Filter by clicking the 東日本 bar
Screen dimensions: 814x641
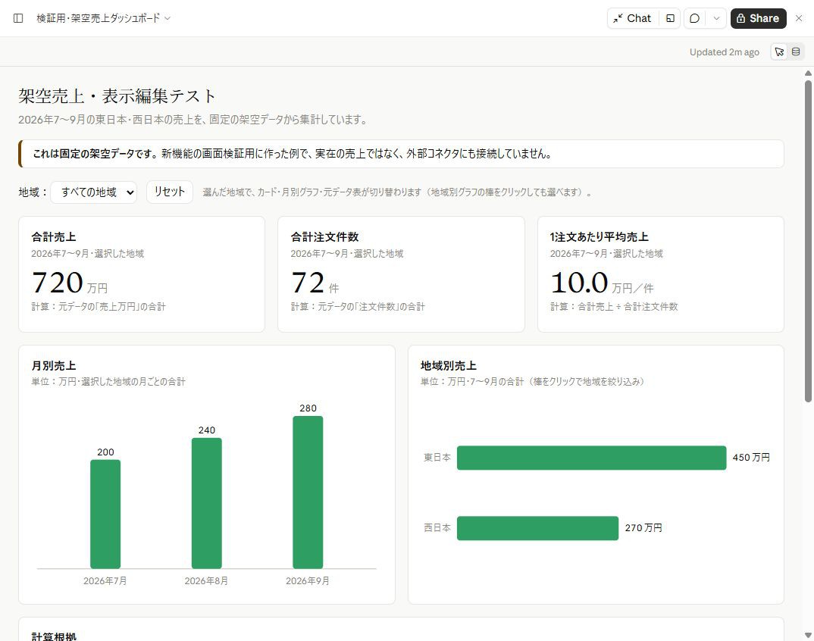click(x=591, y=458)
